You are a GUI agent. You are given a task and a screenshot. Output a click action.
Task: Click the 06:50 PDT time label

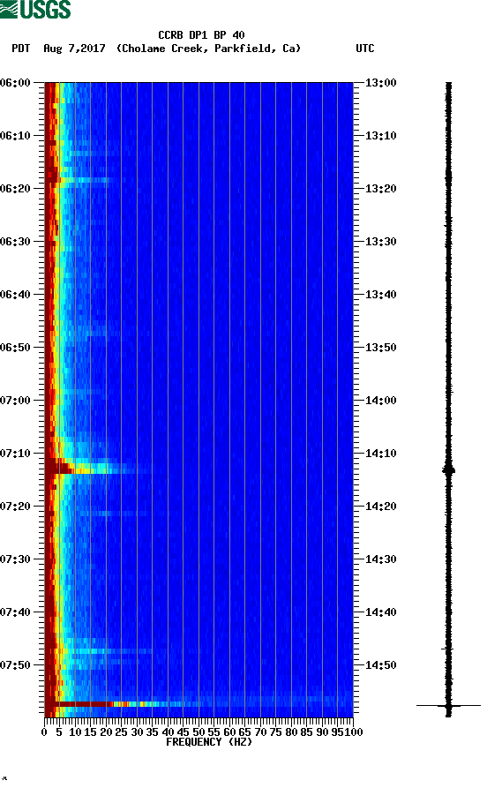click(x=16, y=348)
